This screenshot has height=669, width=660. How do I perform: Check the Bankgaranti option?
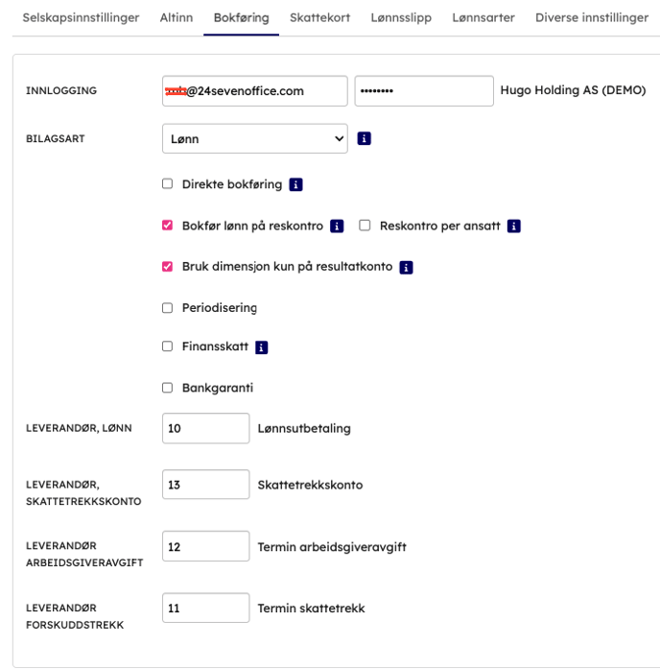click(168, 388)
